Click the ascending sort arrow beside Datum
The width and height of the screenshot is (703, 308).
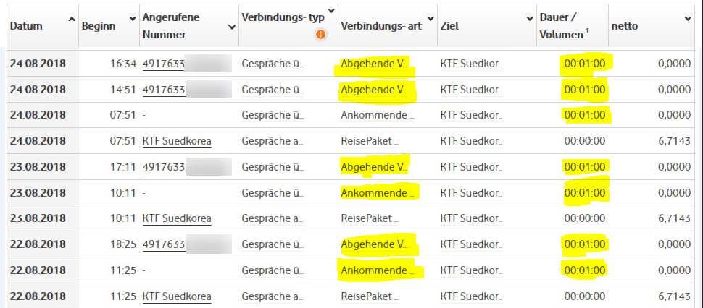point(71,18)
